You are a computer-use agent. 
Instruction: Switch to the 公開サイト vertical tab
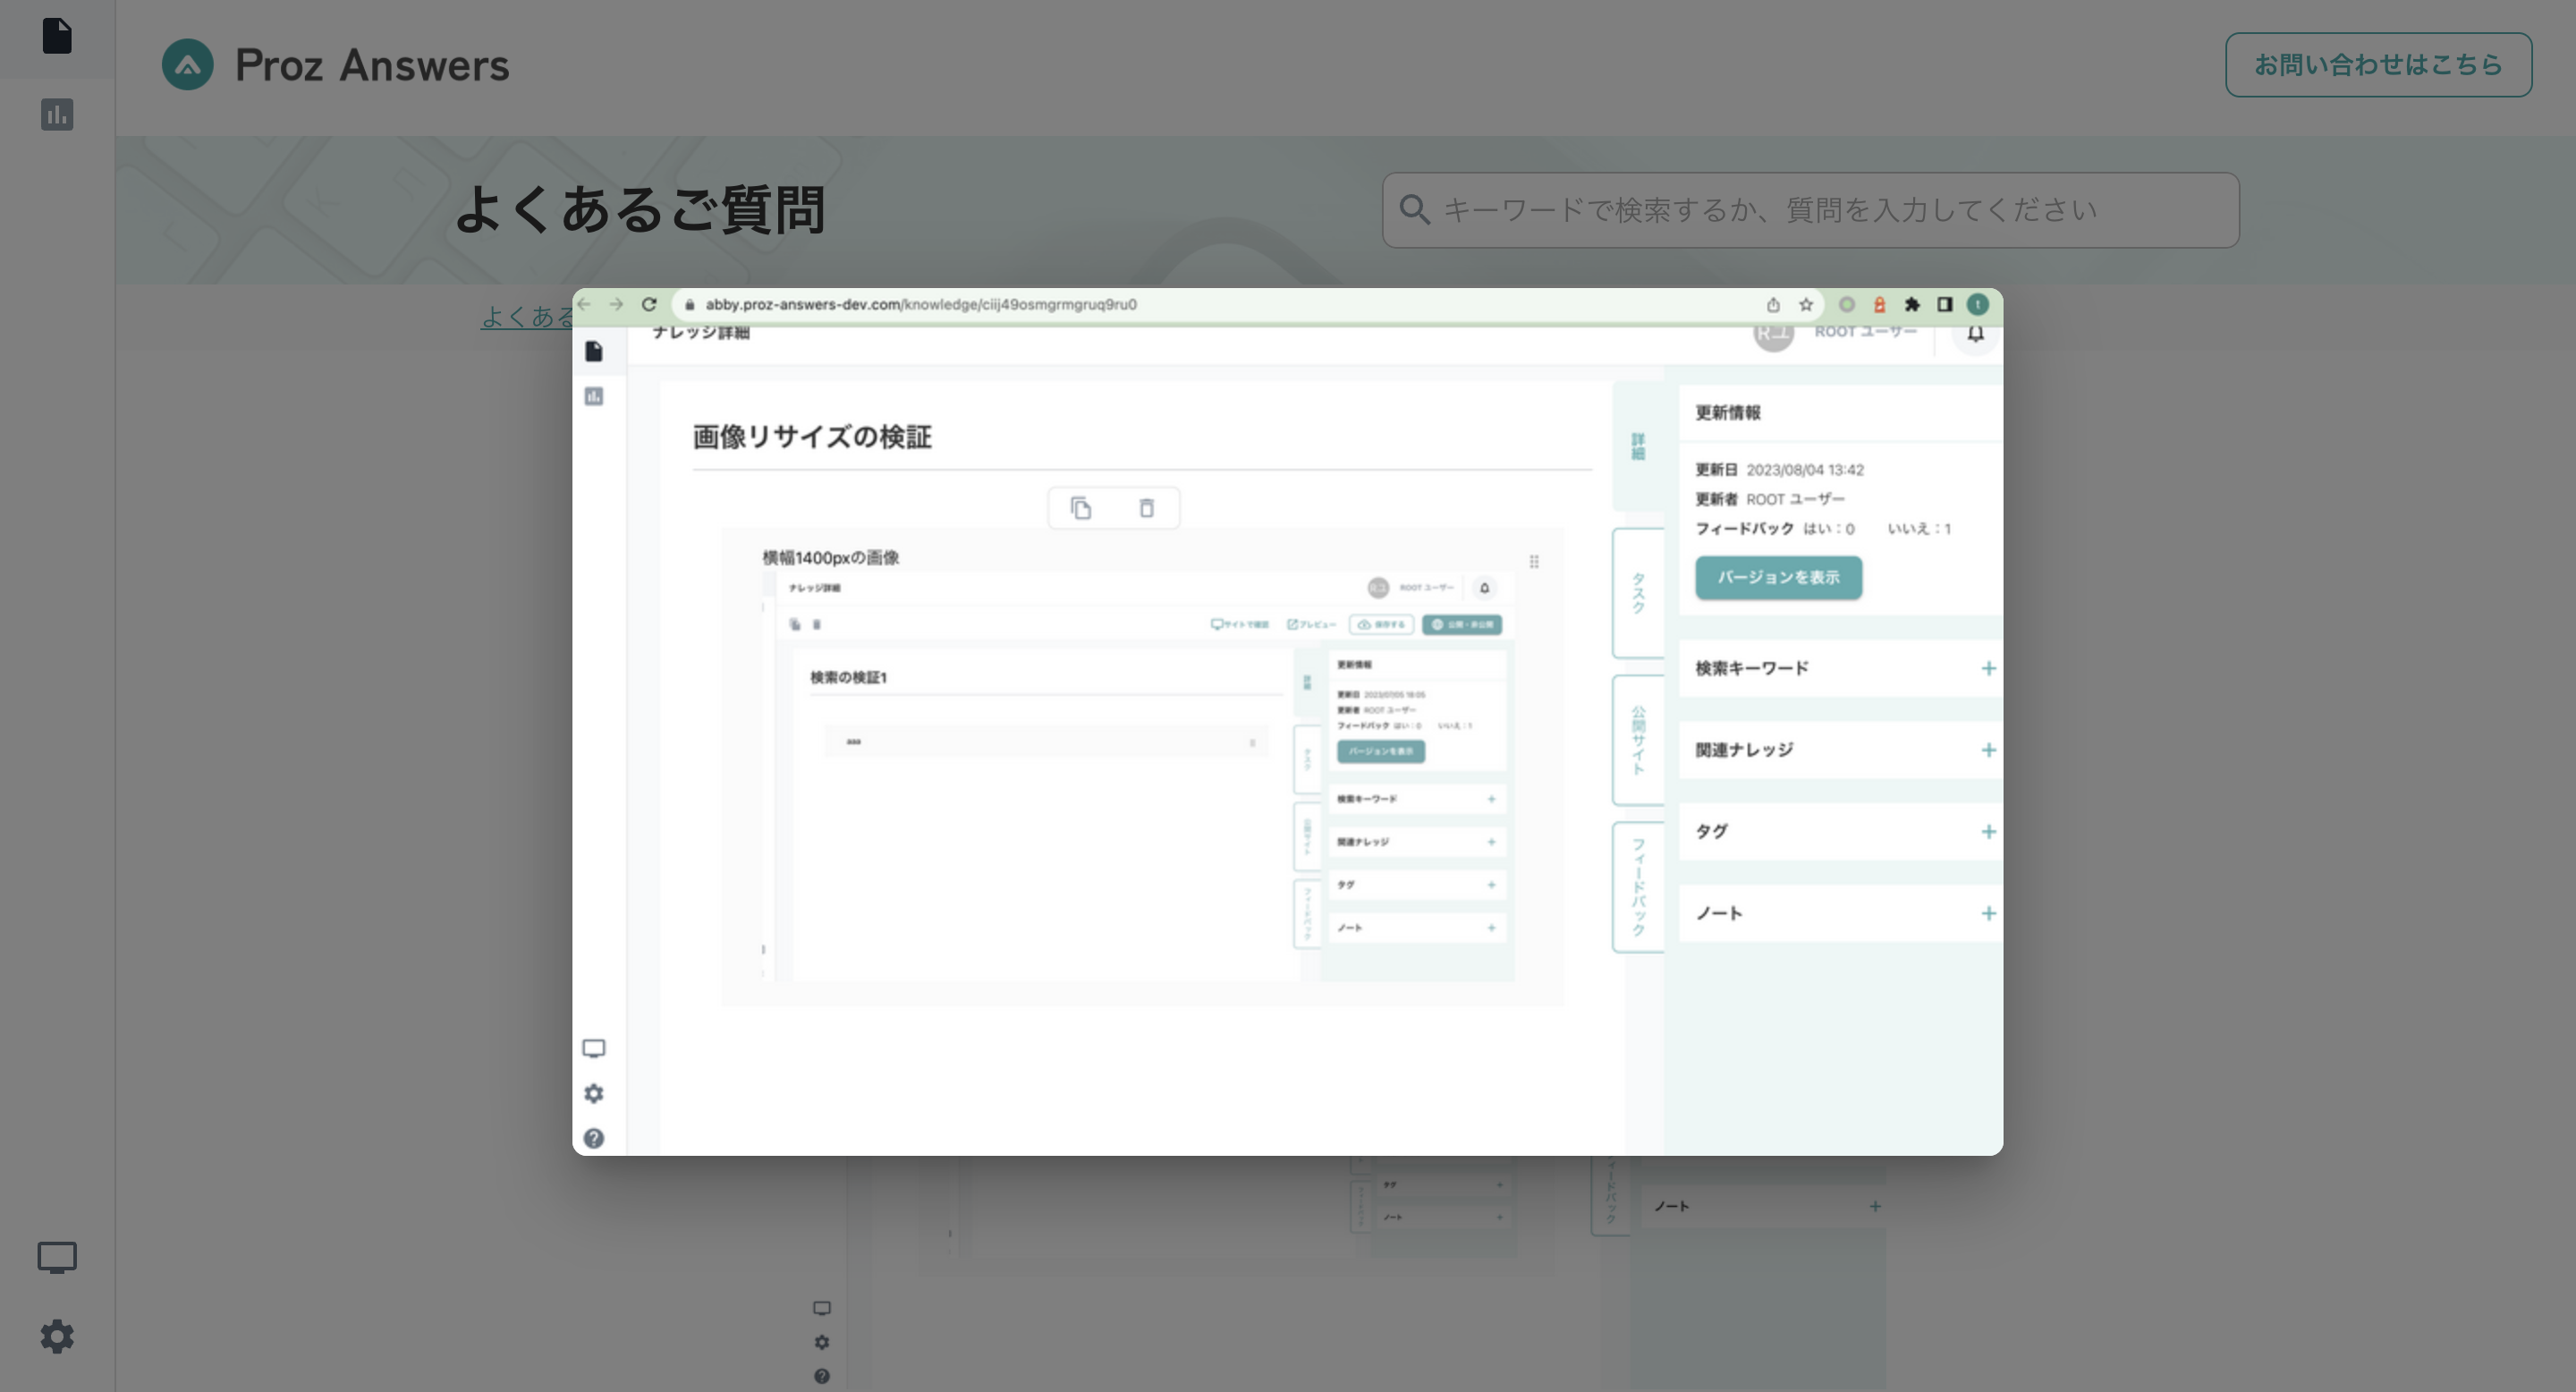[1638, 740]
